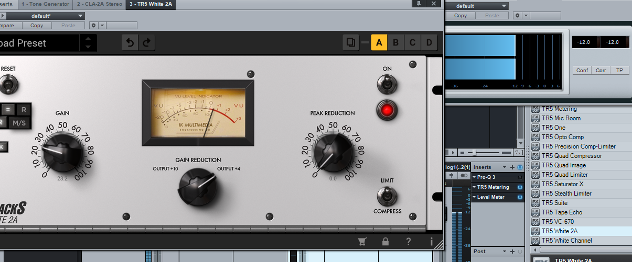
Task: Click the Corr button on level meter
Action: 601,70
